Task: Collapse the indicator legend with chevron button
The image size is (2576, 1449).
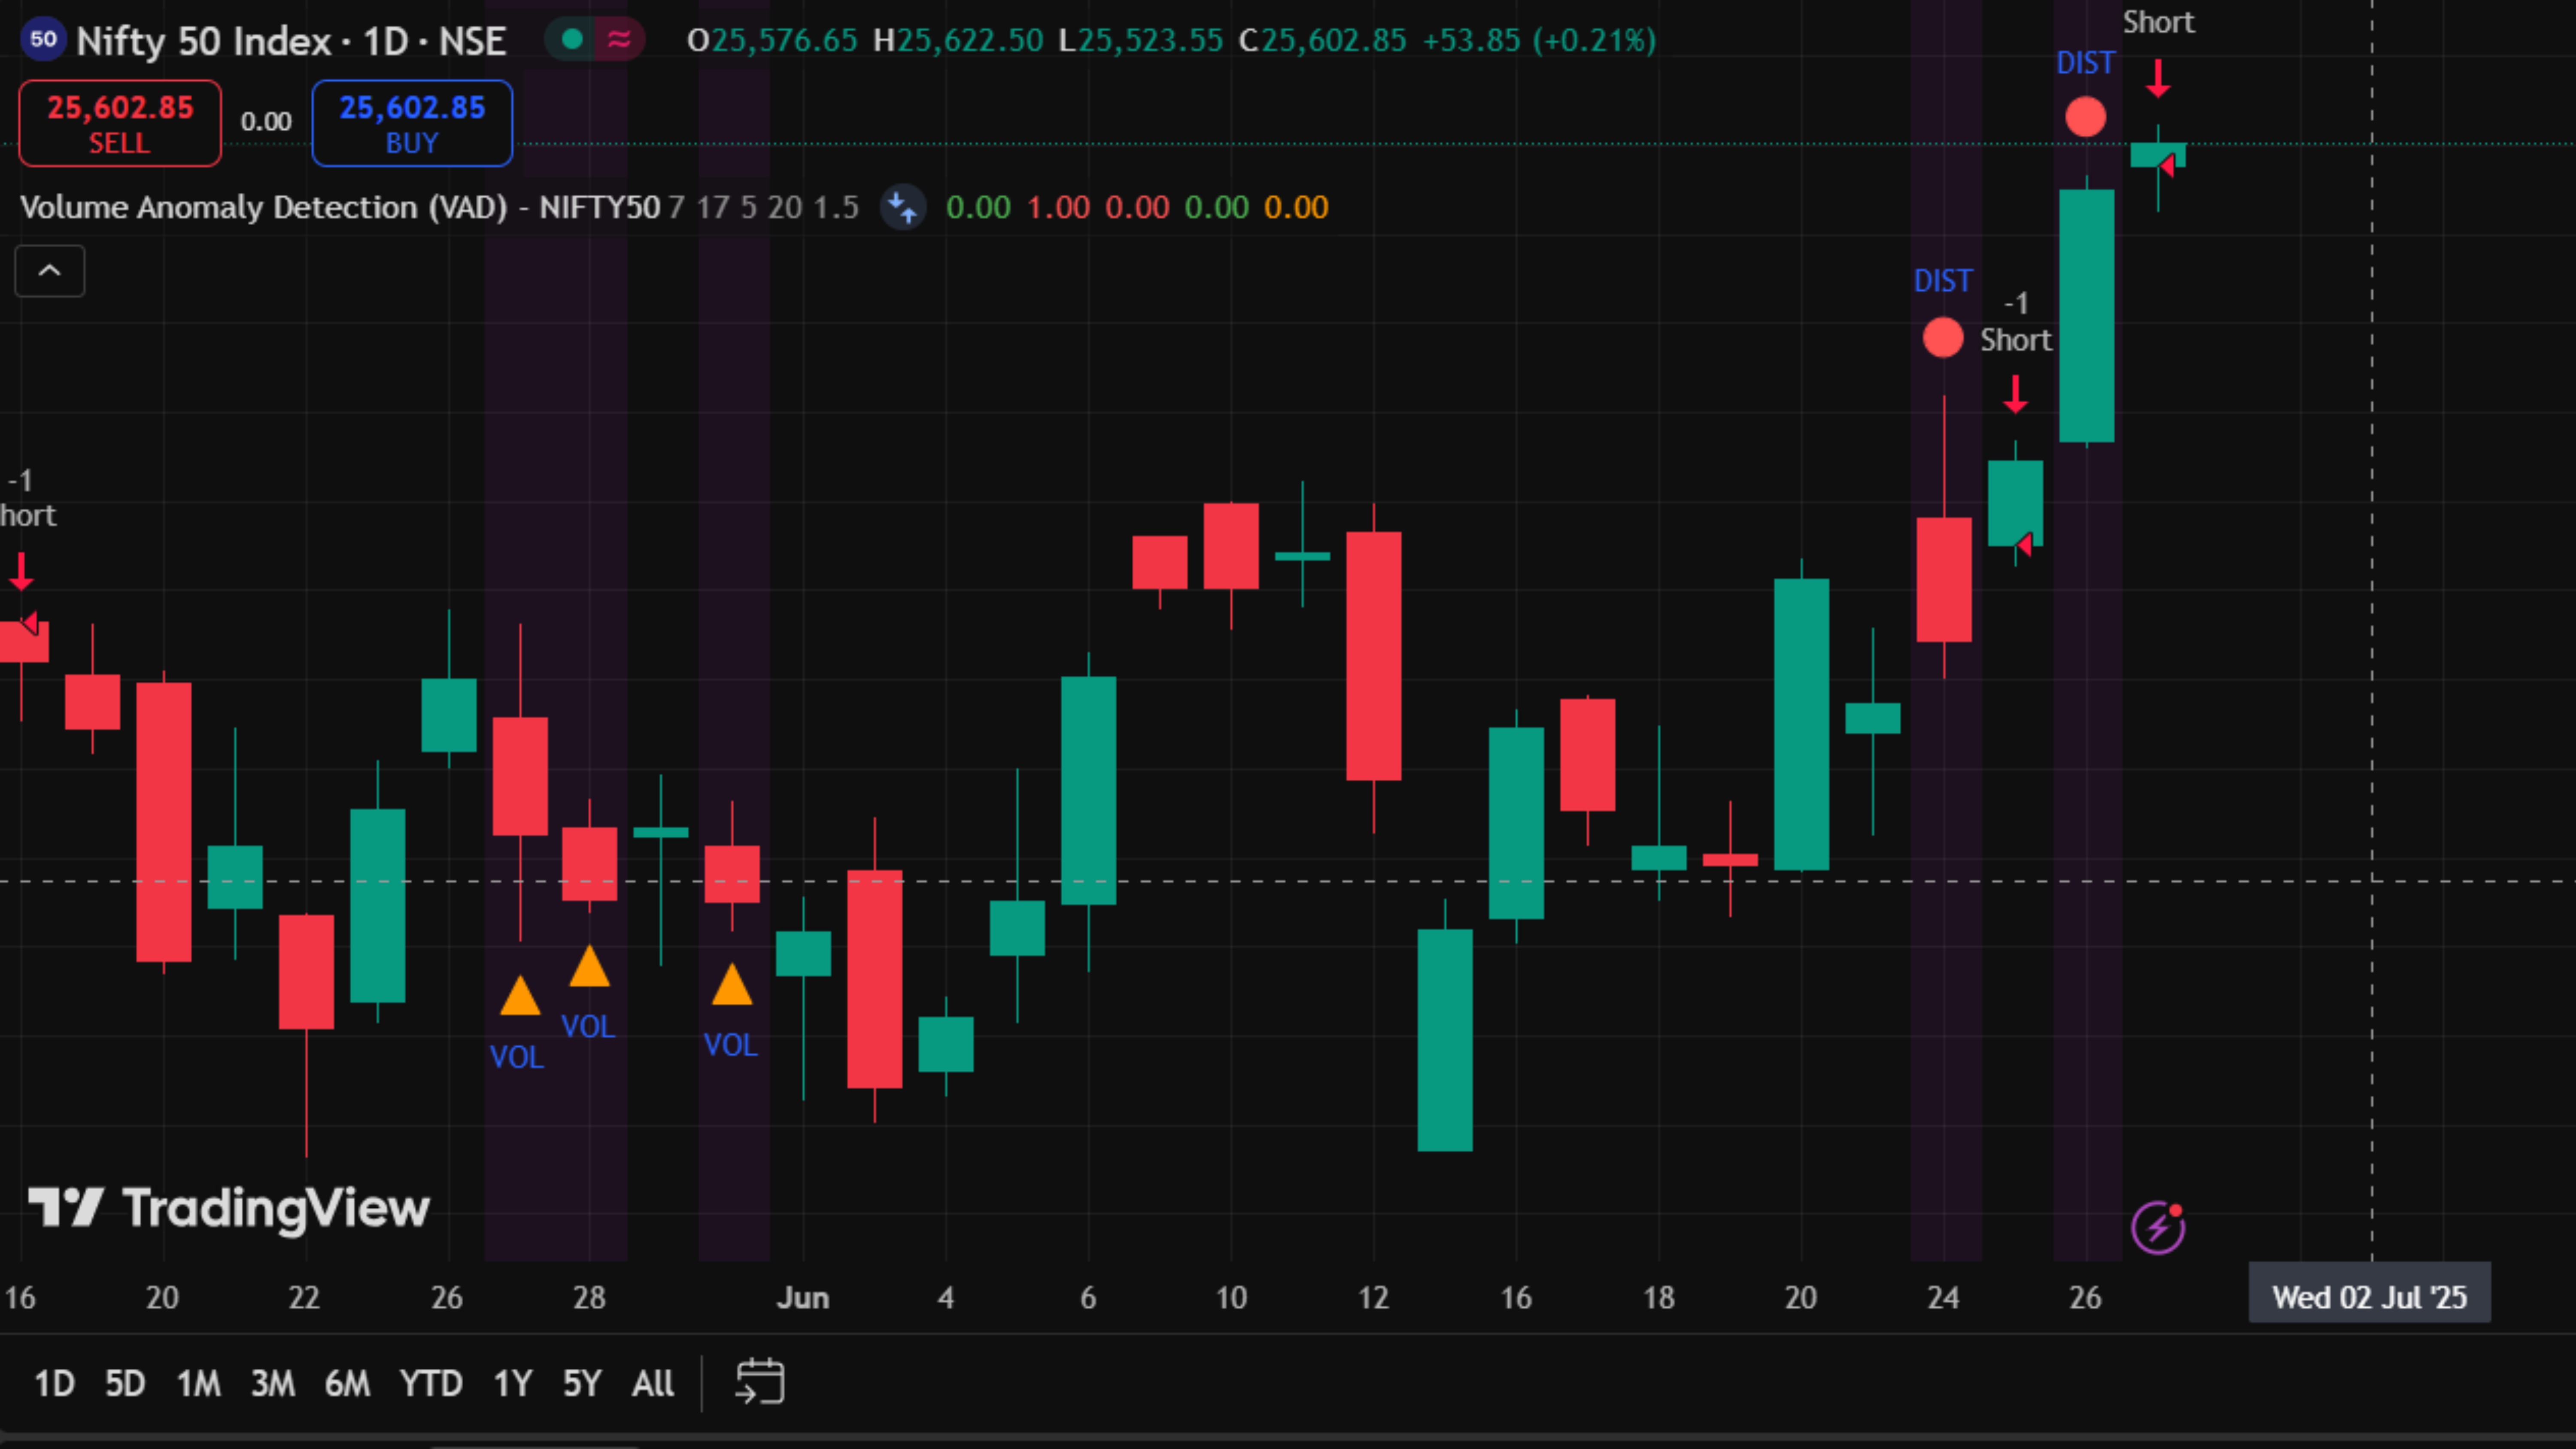Action: 49,271
